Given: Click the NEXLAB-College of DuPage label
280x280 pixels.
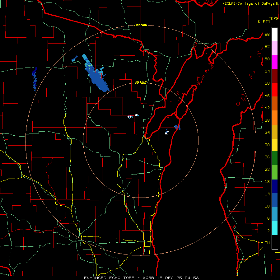Looking at the screenshot, I should click(x=248, y=3).
